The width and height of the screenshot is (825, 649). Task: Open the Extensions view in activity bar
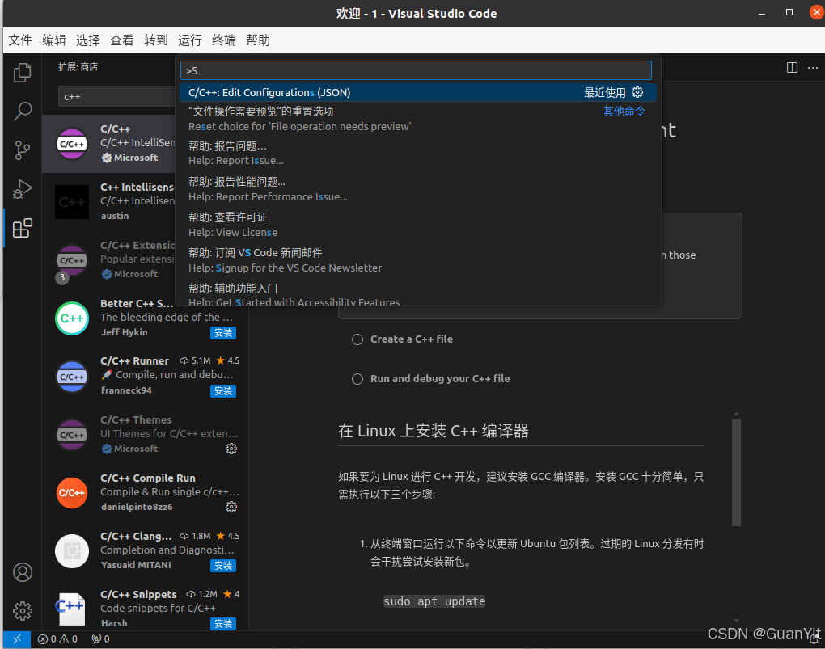pos(22,228)
